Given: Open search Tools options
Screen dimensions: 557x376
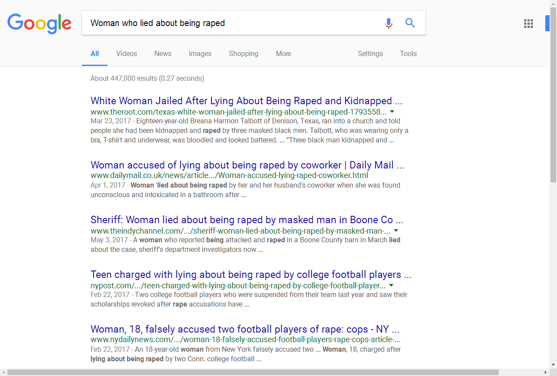Looking at the screenshot, I should 408,54.
